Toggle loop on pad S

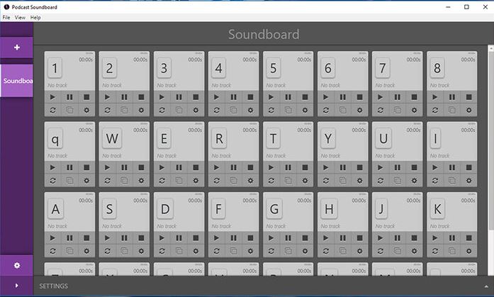point(108,252)
